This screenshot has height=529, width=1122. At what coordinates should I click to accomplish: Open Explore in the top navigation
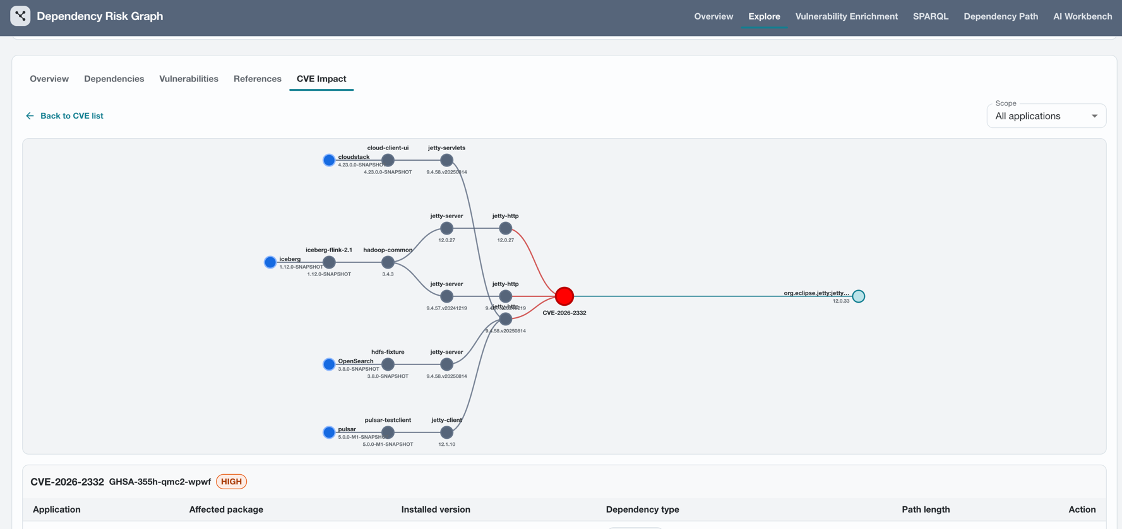[764, 16]
